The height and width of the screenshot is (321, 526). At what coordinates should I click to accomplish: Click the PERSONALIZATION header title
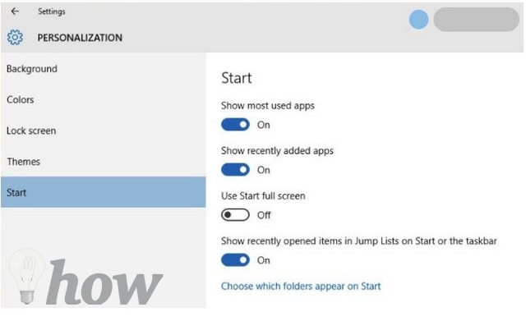80,38
